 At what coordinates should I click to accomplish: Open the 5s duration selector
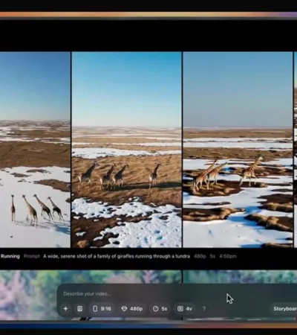160,309
